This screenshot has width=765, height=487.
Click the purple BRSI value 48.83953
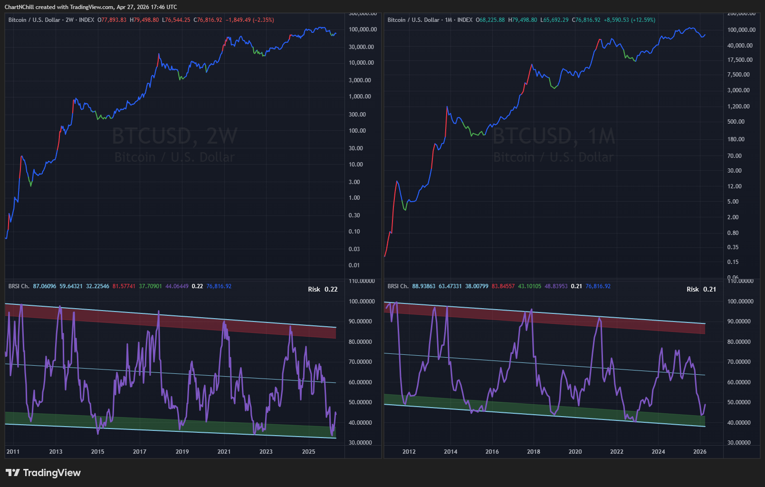pos(556,286)
